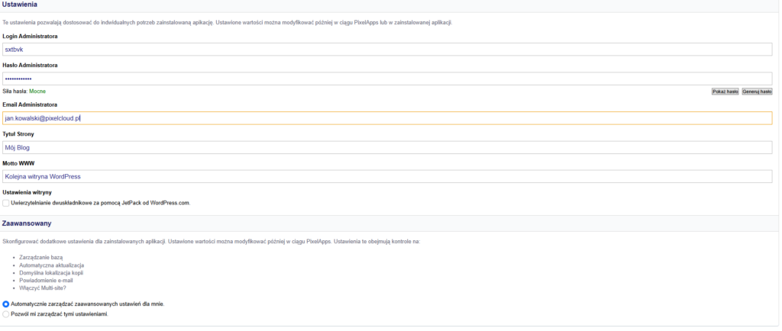Click the Motto WWW text field
The height and width of the screenshot is (331, 782).
(387, 176)
